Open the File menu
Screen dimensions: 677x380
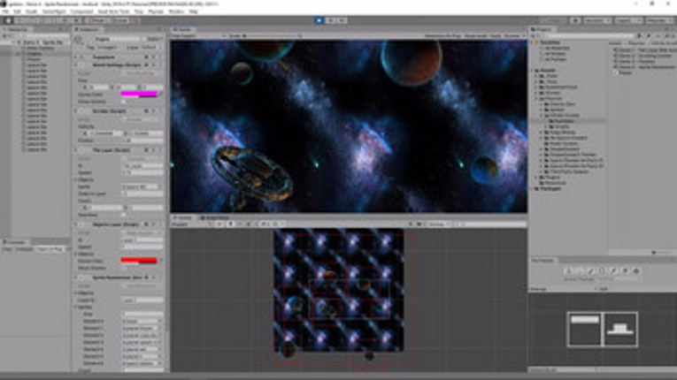(x=6, y=11)
